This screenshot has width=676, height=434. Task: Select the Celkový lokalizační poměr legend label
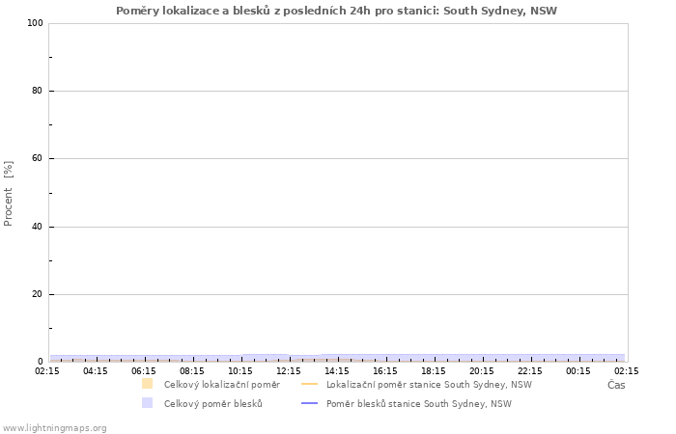coord(221,384)
